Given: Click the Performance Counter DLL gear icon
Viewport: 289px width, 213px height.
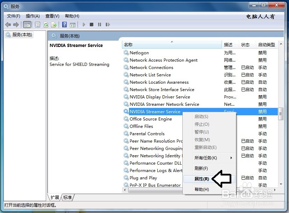Looking at the screenshot, I should click(126, 163).
